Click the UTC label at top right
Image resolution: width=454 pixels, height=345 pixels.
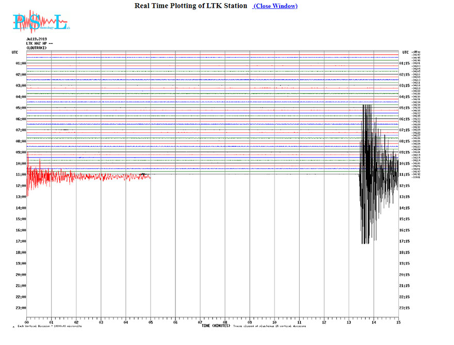[x=406, y=52]
